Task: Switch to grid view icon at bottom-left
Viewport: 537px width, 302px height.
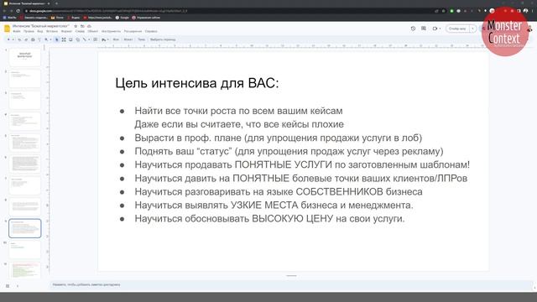Action: point(8,285)
